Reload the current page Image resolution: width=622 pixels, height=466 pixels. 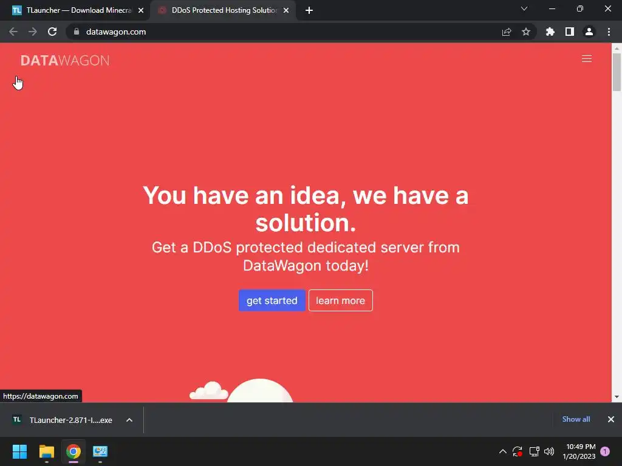point(52,32)
